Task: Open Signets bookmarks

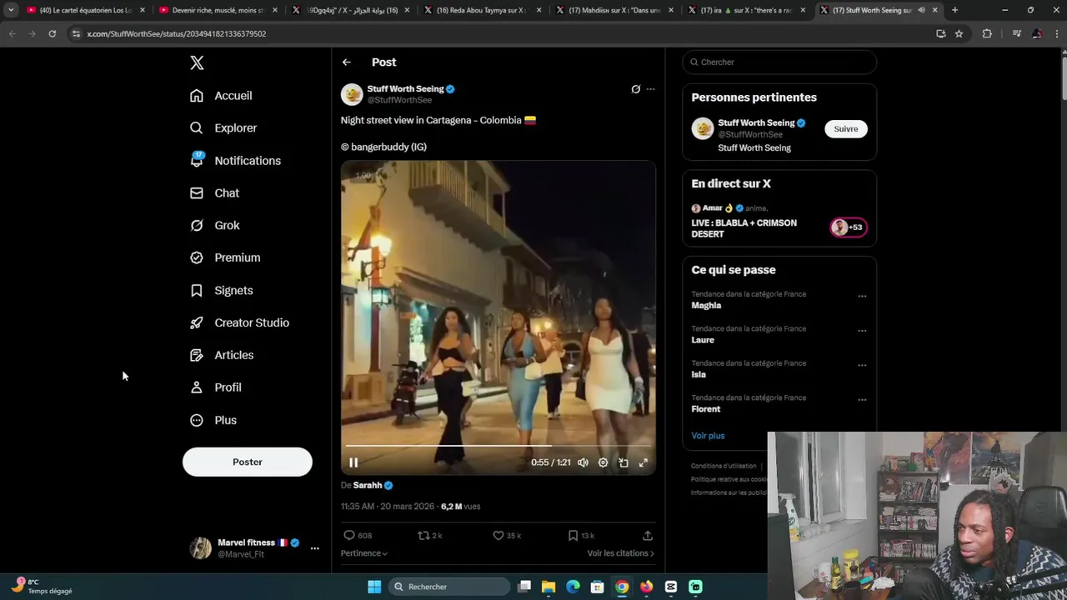Action: (x=222, y=291)
